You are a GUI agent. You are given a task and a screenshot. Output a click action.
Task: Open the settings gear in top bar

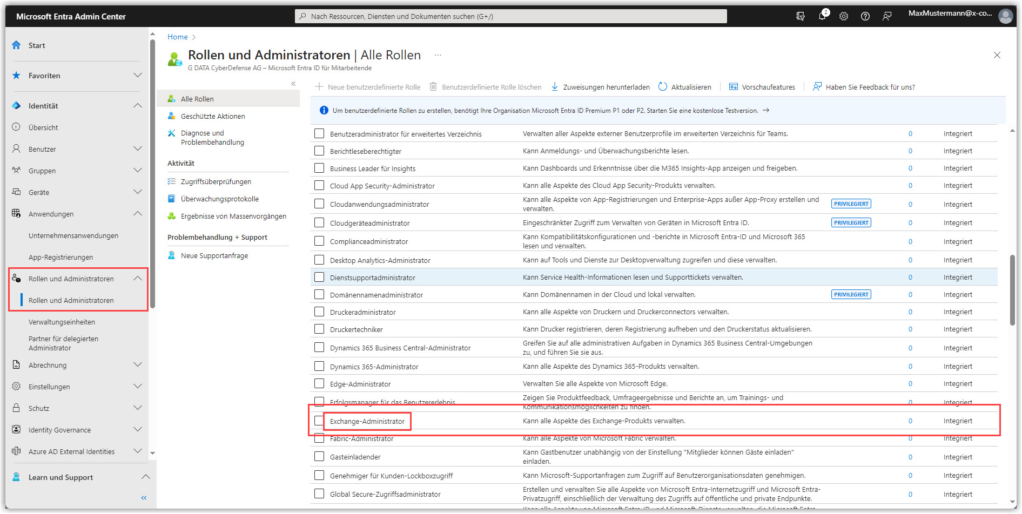[x=844, y=16]
